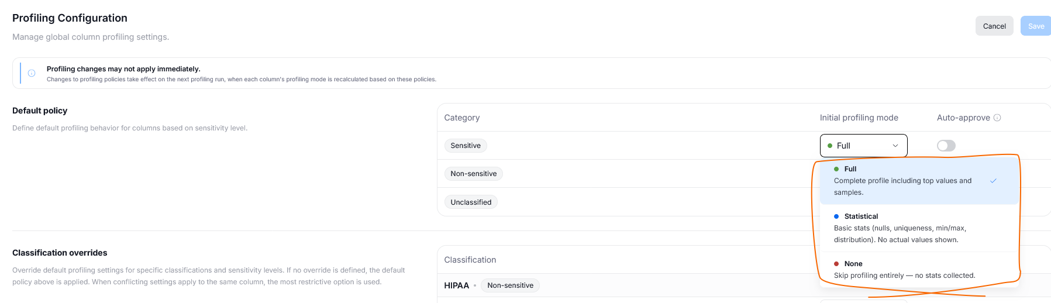Click the Non-sensitive category tag in Default policy
Viewport: 1051px width, 303px height.
click(474, 174)
